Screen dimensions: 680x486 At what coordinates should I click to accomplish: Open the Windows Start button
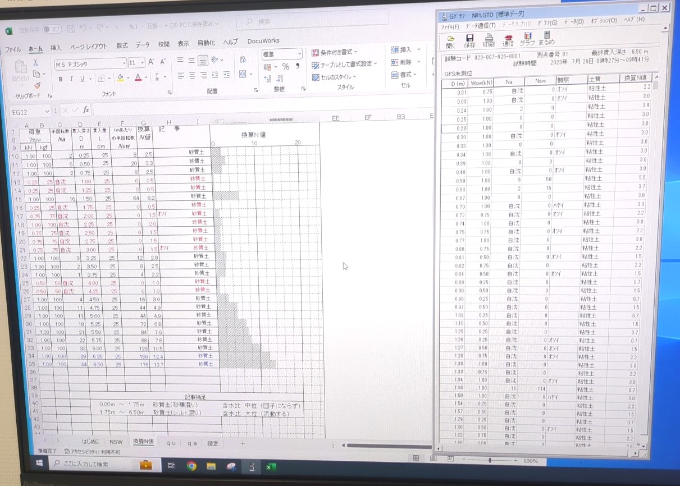click(39, 464)
